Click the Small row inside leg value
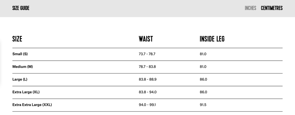This screenshot has width=295, height=115. coord(203,54)
